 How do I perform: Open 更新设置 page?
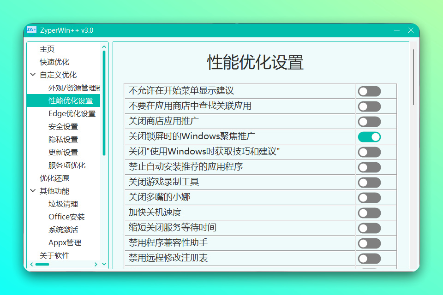coord(63,153)
